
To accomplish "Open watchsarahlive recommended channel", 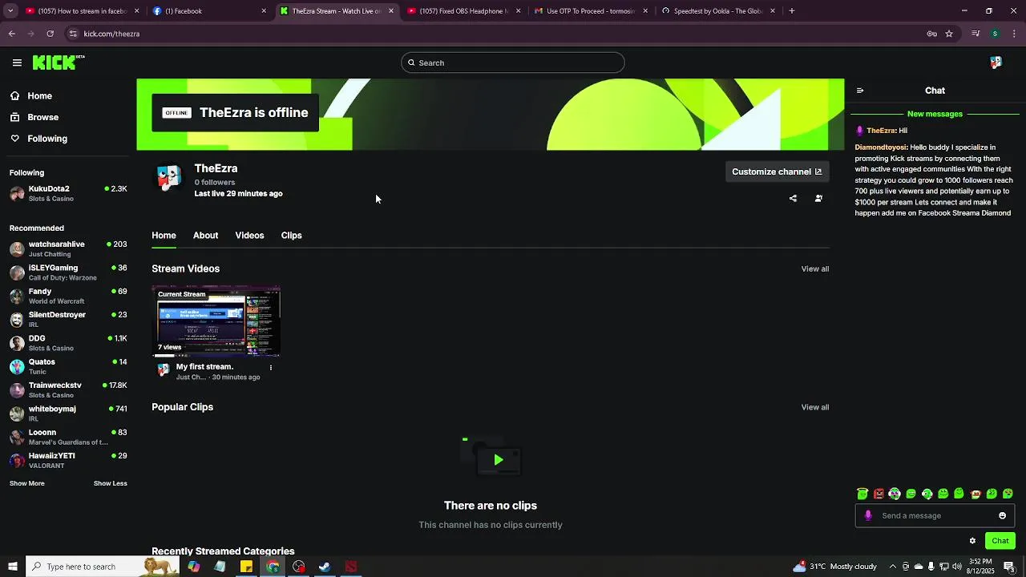I will tap(68, 248).
